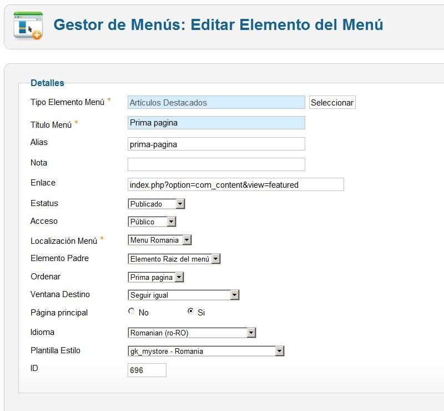The width and height of the screenshot is (444, 411).
Task: Select Si for Página principal
Action: [x=190, y=311]
